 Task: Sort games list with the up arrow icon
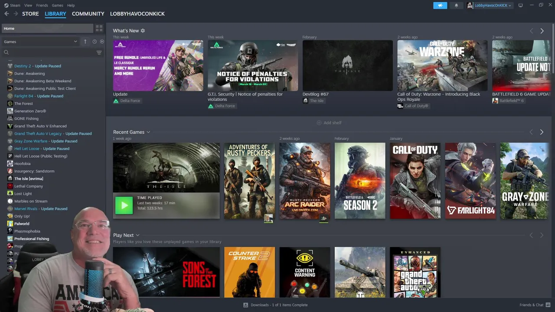(x=85, y=42)
